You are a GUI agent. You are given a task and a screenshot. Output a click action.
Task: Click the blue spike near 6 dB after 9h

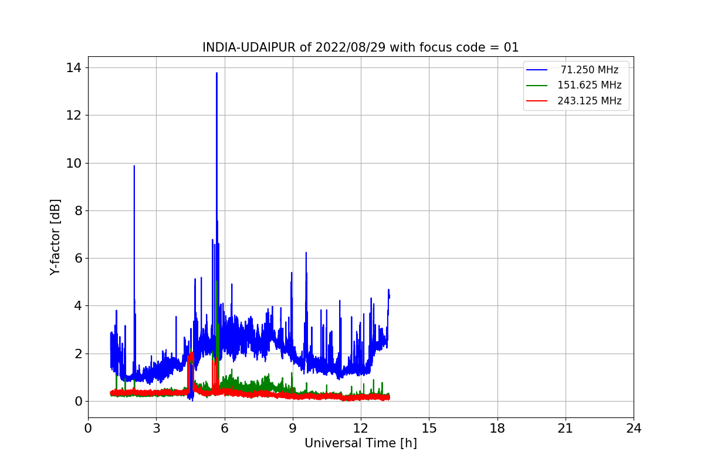[x=306, y=253]
